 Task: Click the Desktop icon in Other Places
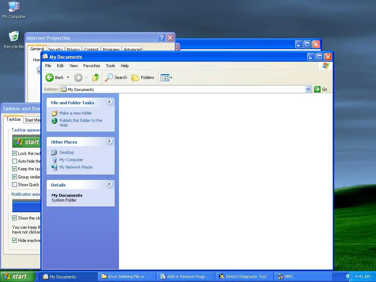click(x=54, y=152)
